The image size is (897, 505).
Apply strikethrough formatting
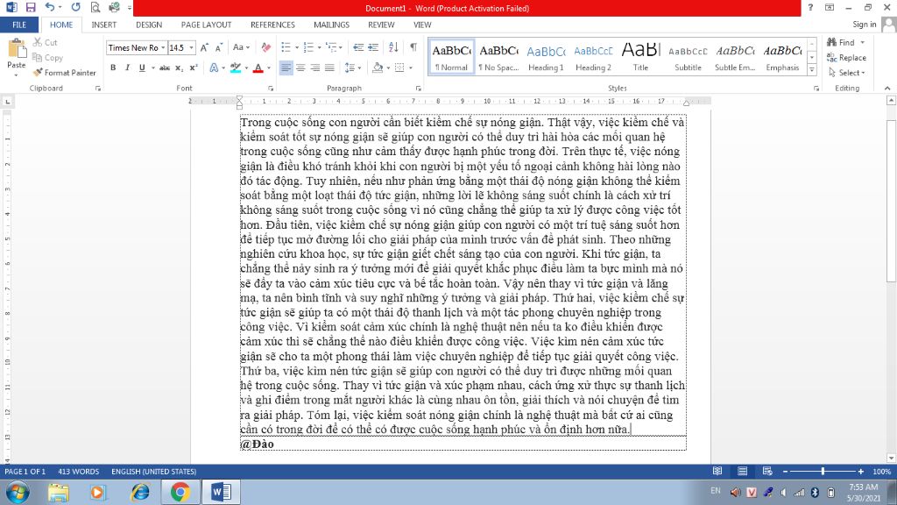point(165,68)
